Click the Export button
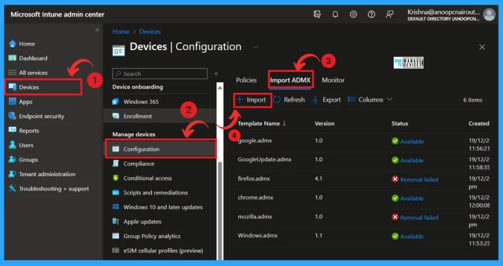Screen dimensions: 503x266 pyautogui.click(x=327, y=100)
